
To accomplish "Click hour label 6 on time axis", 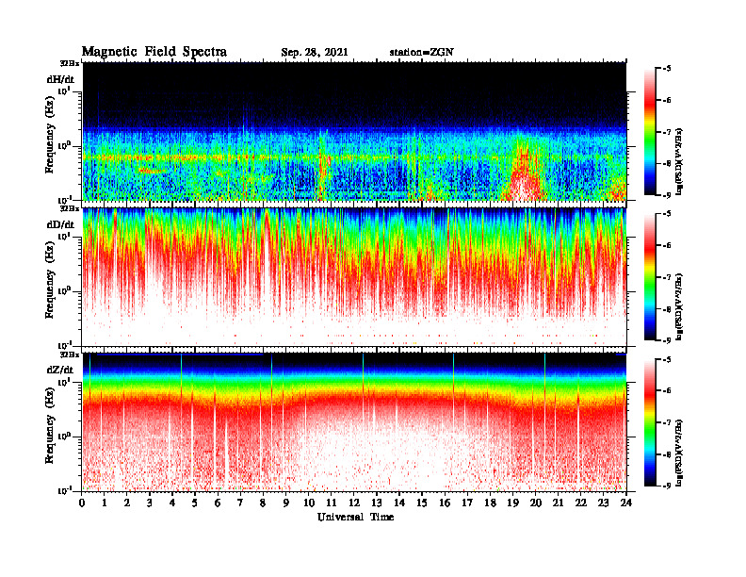I will point(218,503).
